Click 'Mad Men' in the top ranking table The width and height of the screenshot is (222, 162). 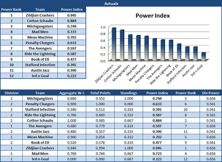pos(40,32)
